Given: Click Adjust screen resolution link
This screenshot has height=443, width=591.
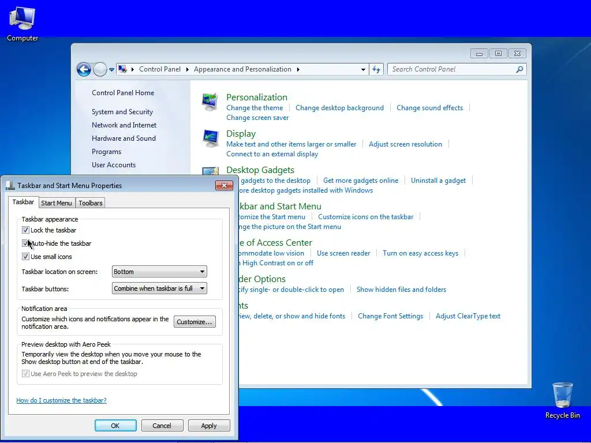Looking at the screenshot, I should (405, 144).
